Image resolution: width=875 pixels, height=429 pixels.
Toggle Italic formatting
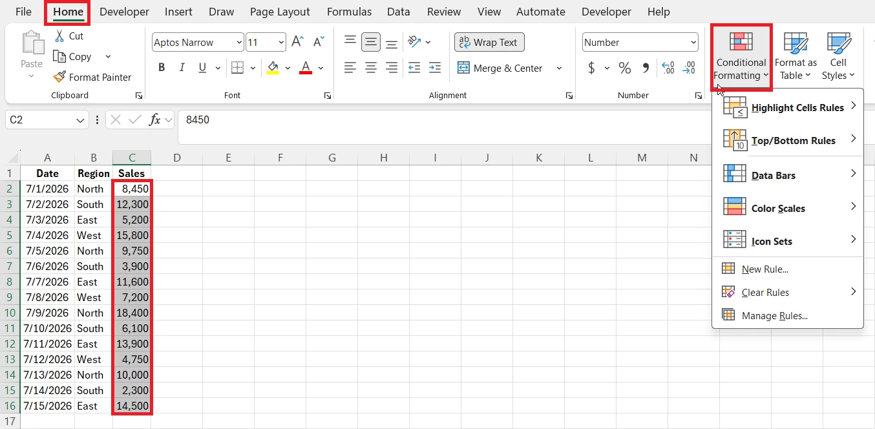pos(182,68)
